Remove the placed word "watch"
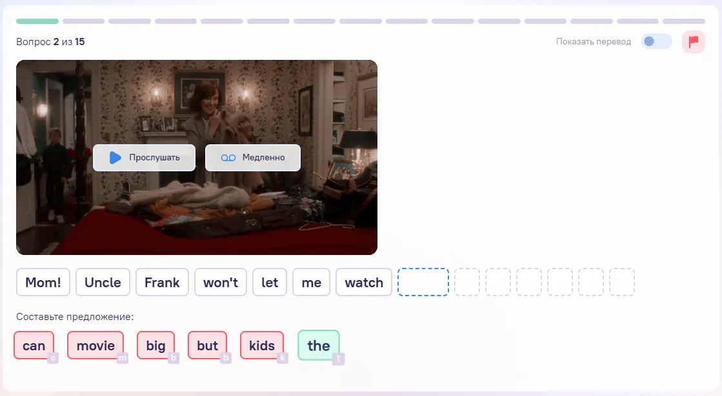 (x=364, y=282)
